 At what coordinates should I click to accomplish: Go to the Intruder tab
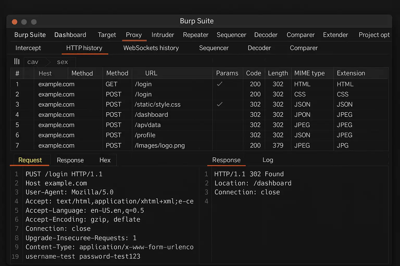click(163, 35)
